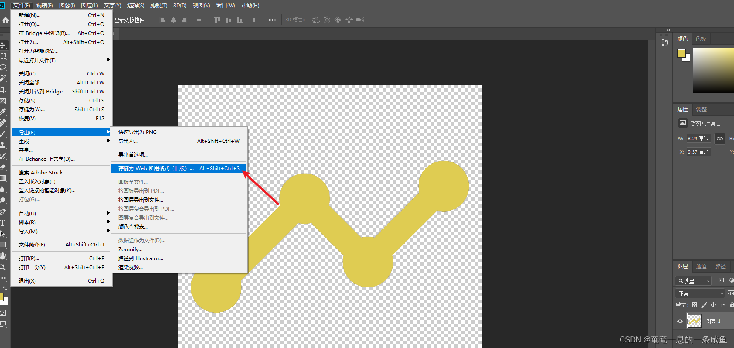Select the Lasso tool

point(3,67)
